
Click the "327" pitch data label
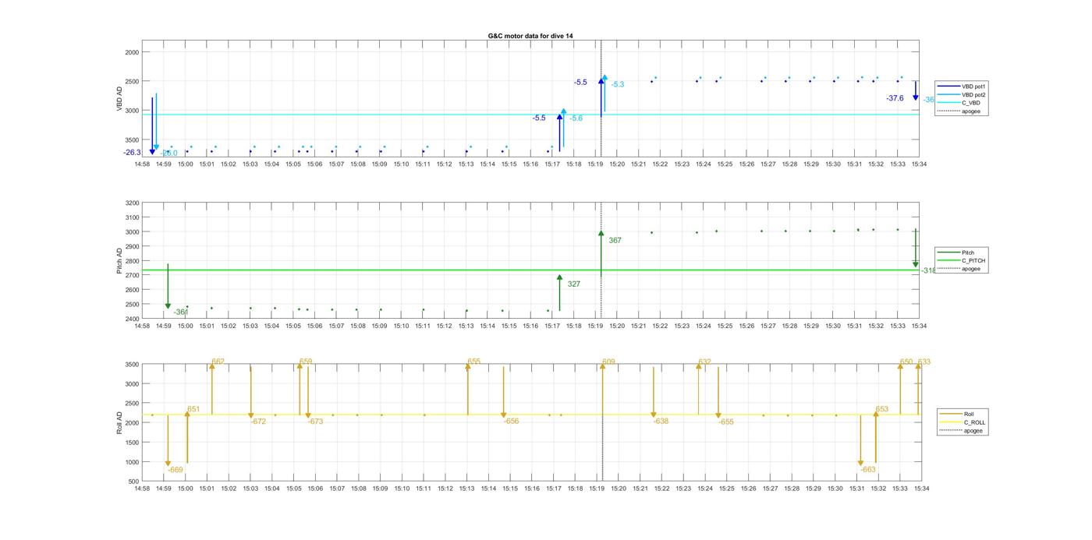(573, 284)
